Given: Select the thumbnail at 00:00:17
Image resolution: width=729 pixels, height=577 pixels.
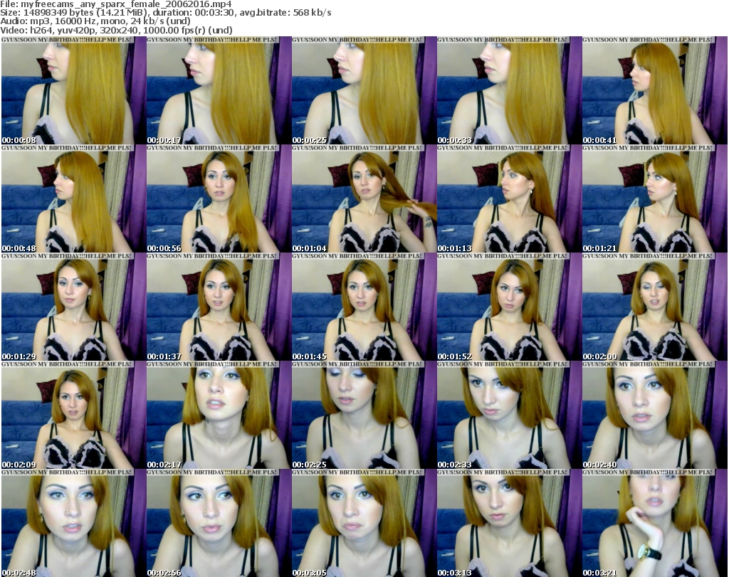Looking at the screenshot, I should click(x=219, y=90).
